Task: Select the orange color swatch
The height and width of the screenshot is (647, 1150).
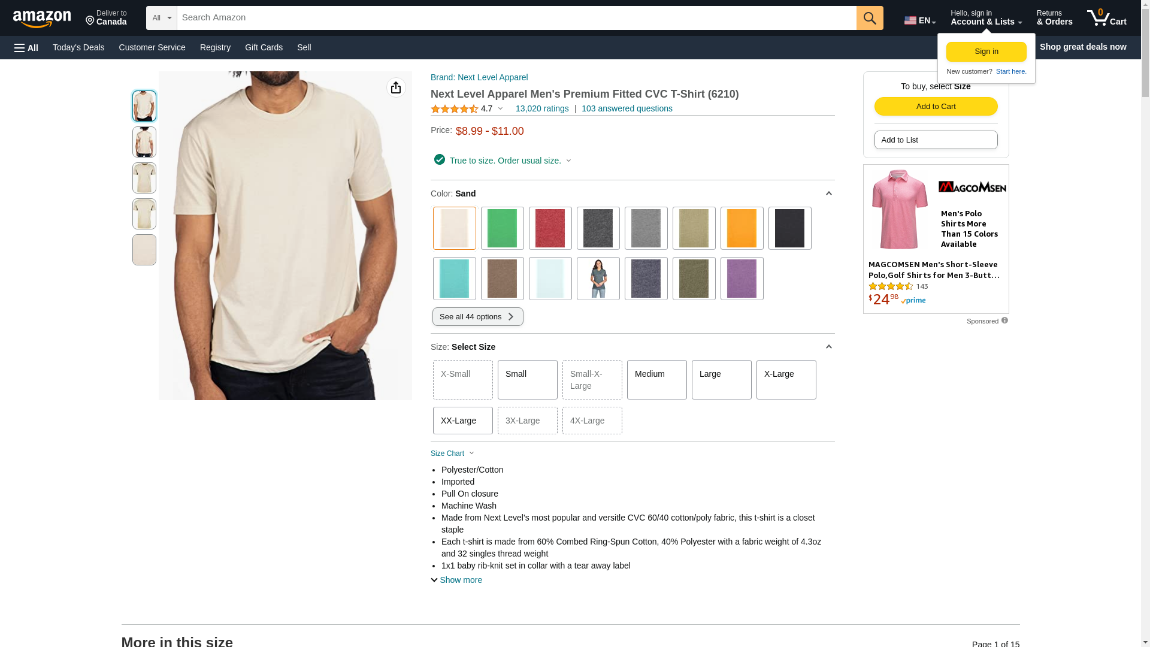Action: pos(742,228)
